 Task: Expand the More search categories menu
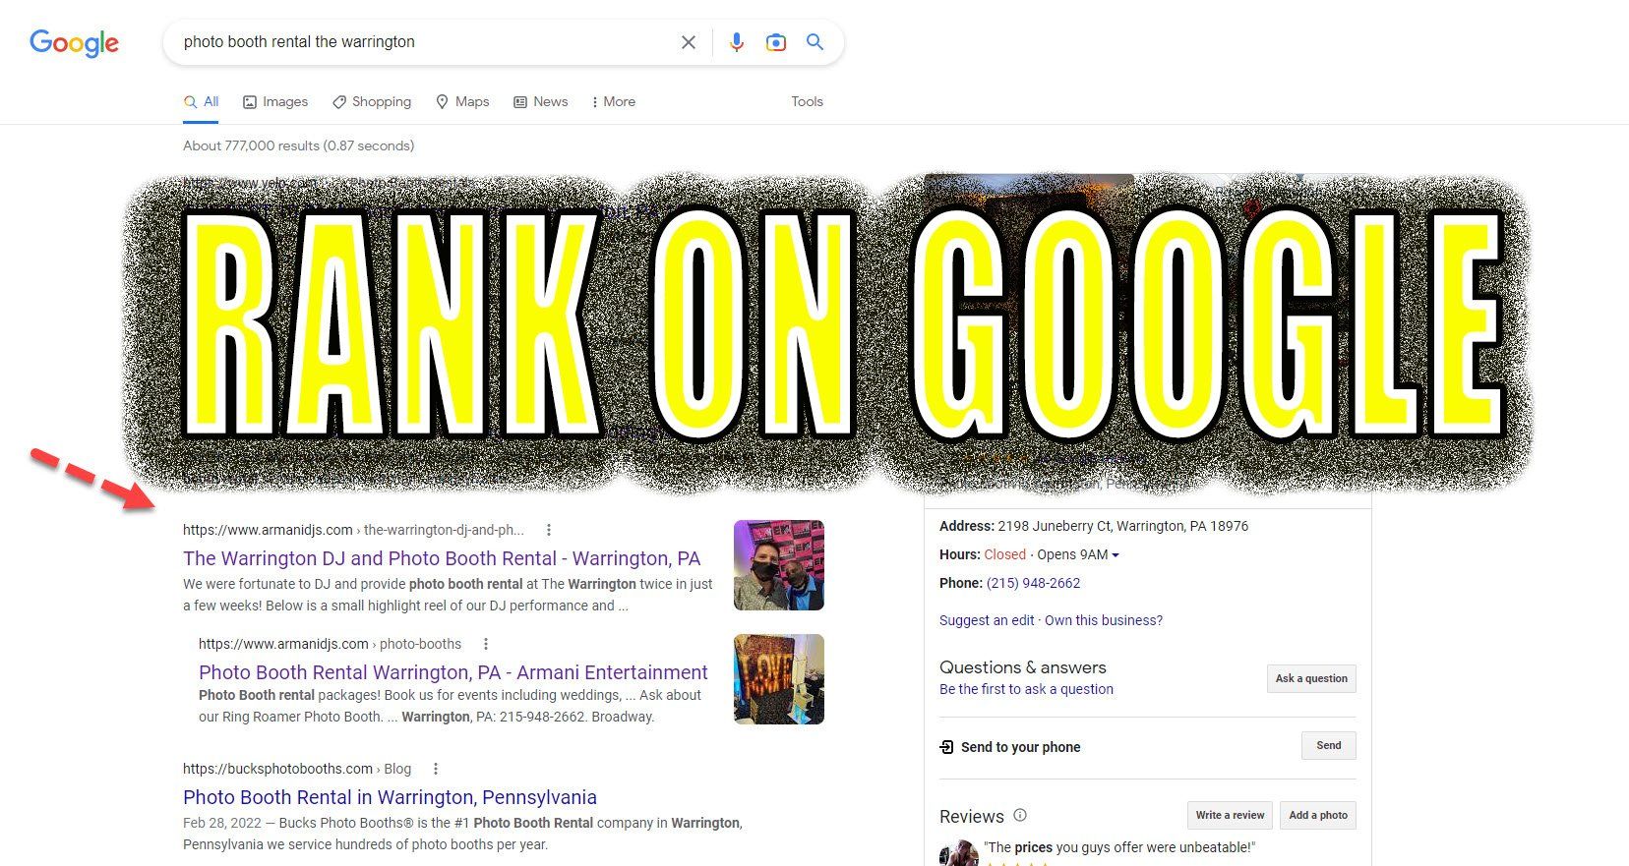(x=614, y=101)
